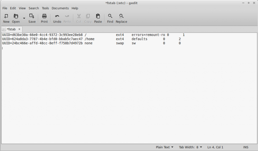Toggle the INS insert mode indicator
This screenshot has height=151, width=258.
[246, 147]
